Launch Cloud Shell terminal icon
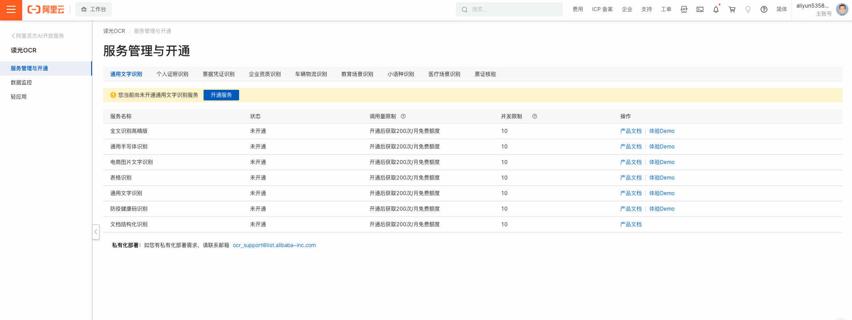This screenshot has width=852, height=320. tap(700, 9)
